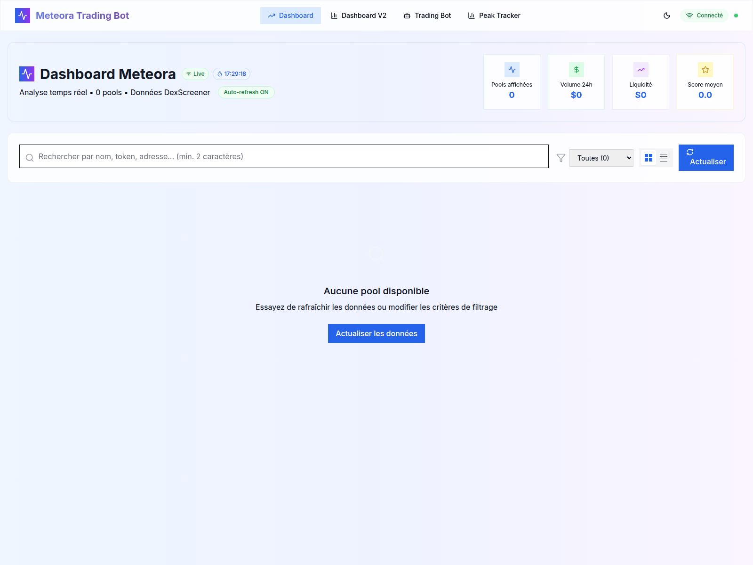Click the Liquidité trend icon
The width and height of the screenshot is (753, 565).
click(641, 70)
